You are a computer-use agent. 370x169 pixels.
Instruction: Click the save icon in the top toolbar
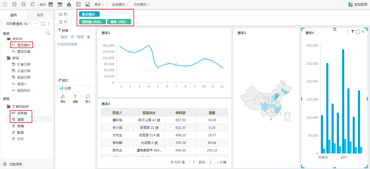14,4
